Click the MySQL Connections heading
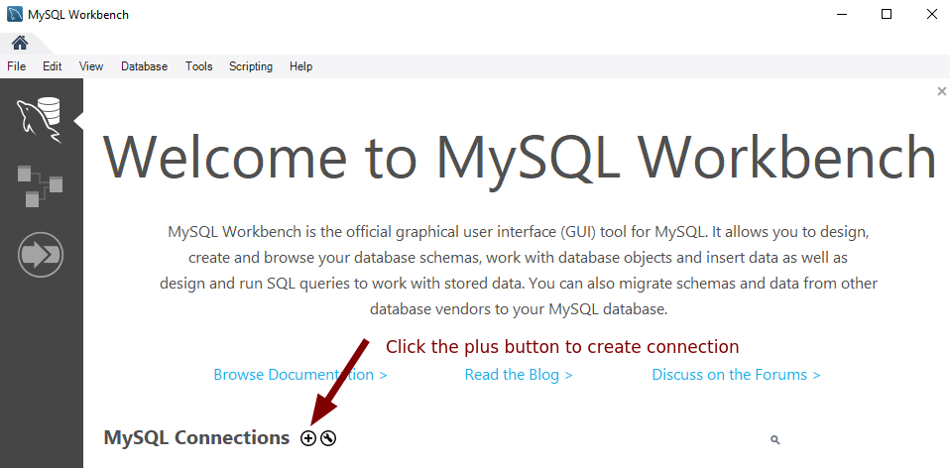Screen dimensions: 950x468 tap(196, 437)
